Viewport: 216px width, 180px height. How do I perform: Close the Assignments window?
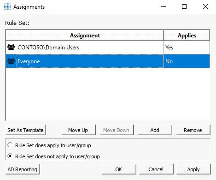tap(205, 6)
